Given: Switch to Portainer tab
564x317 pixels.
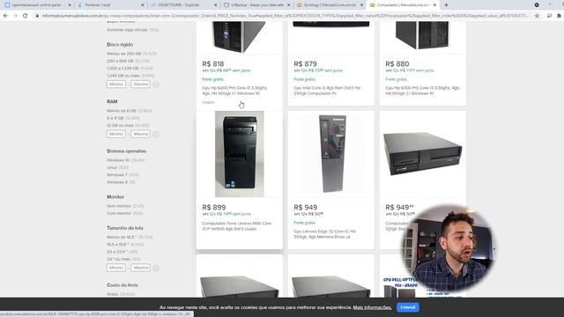Looking at the screenshot, I should pyautogui.click(x=111, y=5).
